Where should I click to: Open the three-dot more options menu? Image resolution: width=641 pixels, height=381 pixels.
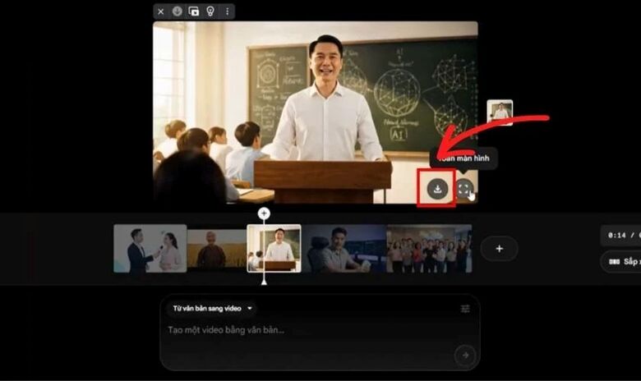point(228,11)
